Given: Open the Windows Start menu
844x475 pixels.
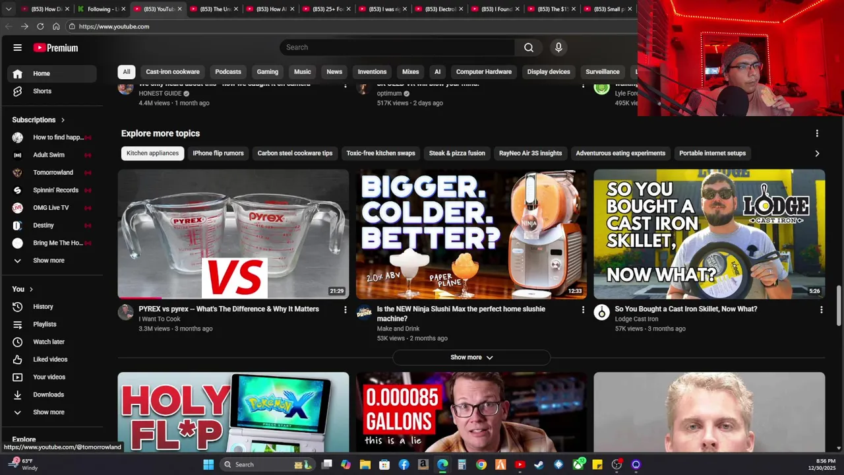Looking at the screenshot, I should (208, 464).
